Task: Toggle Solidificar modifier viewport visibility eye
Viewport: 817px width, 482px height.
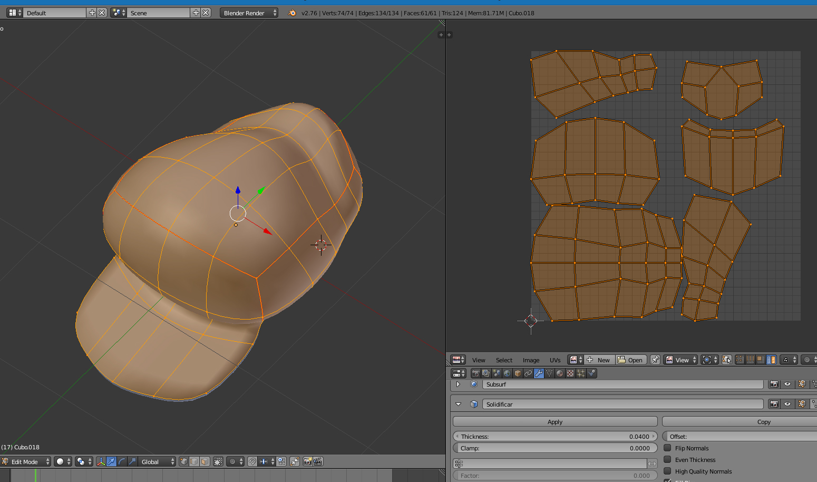Action: coord(787,404)
